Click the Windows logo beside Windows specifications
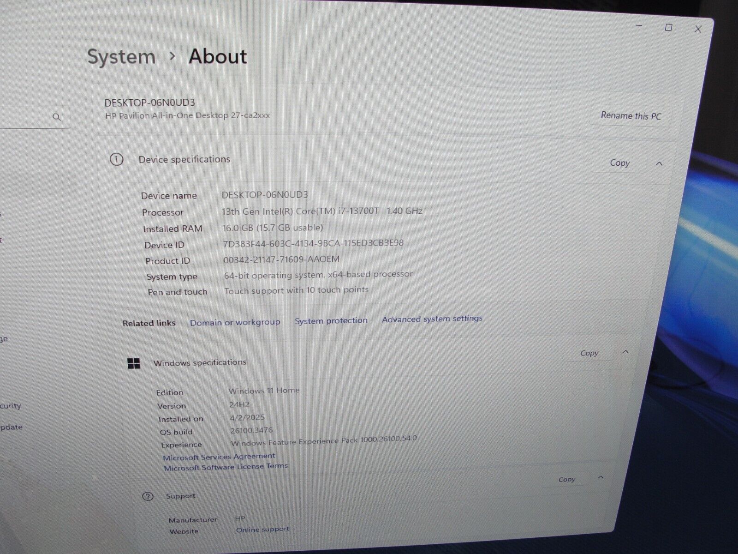Screen dimensions: 738x554 (x=134, y=364)
